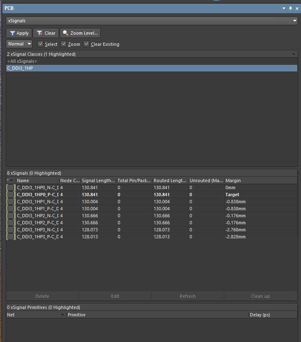Click the Clear filter icon

(x=40, y=33)
